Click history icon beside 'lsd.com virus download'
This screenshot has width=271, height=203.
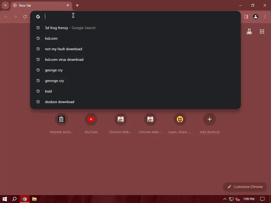pos(38,59)
